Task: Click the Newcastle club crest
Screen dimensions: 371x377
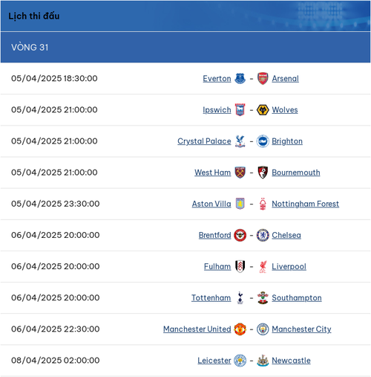Action: (x=263, y=361)
